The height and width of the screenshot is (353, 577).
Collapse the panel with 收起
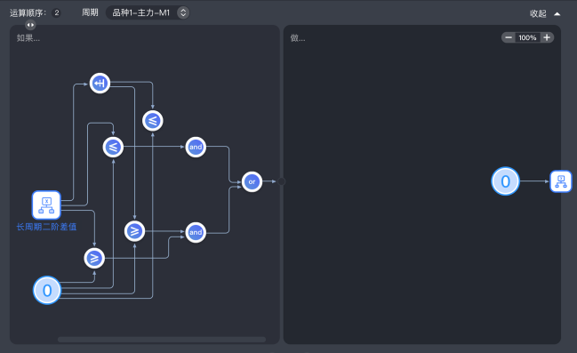point(545,13)
